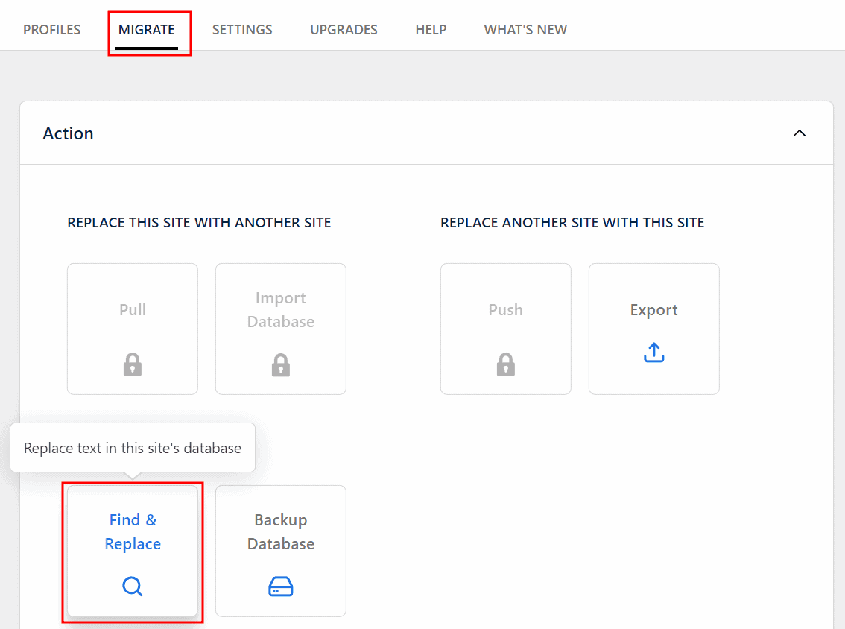
Task: Click the Backup Database drive icon
Action: pos(280,587)
